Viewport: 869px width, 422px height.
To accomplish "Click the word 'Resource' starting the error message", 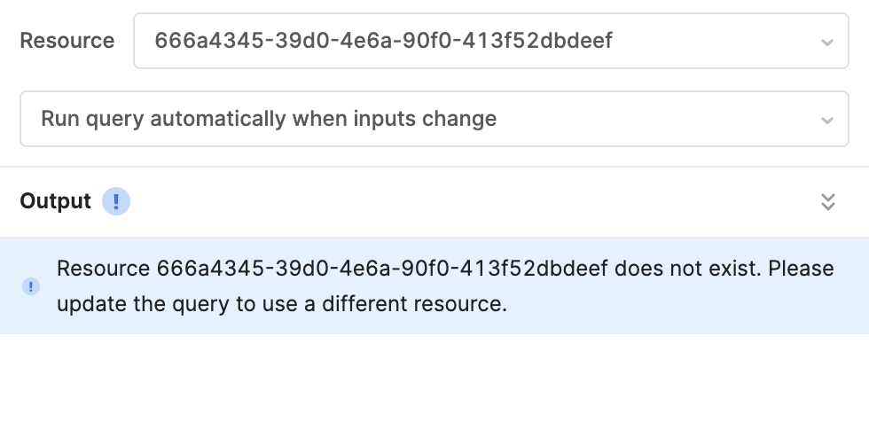I will click(103, 269).
